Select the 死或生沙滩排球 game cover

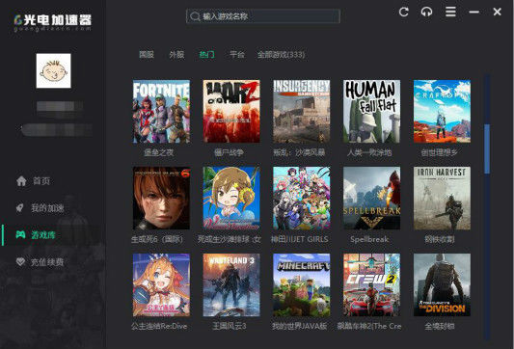[231, 199]
